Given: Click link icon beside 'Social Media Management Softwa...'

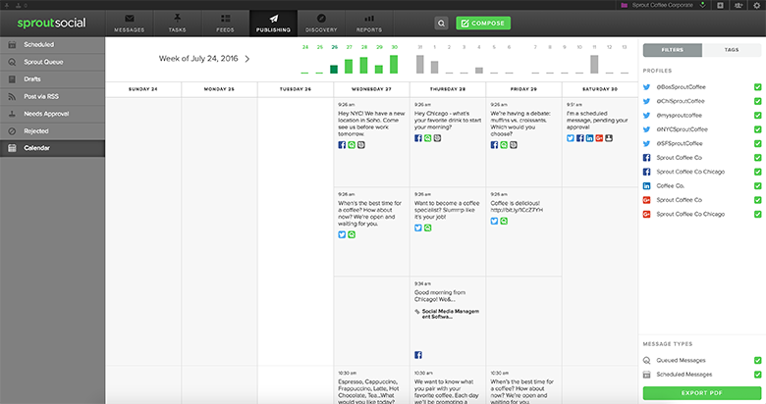Looking at the screenshot, I should (417, 311).
